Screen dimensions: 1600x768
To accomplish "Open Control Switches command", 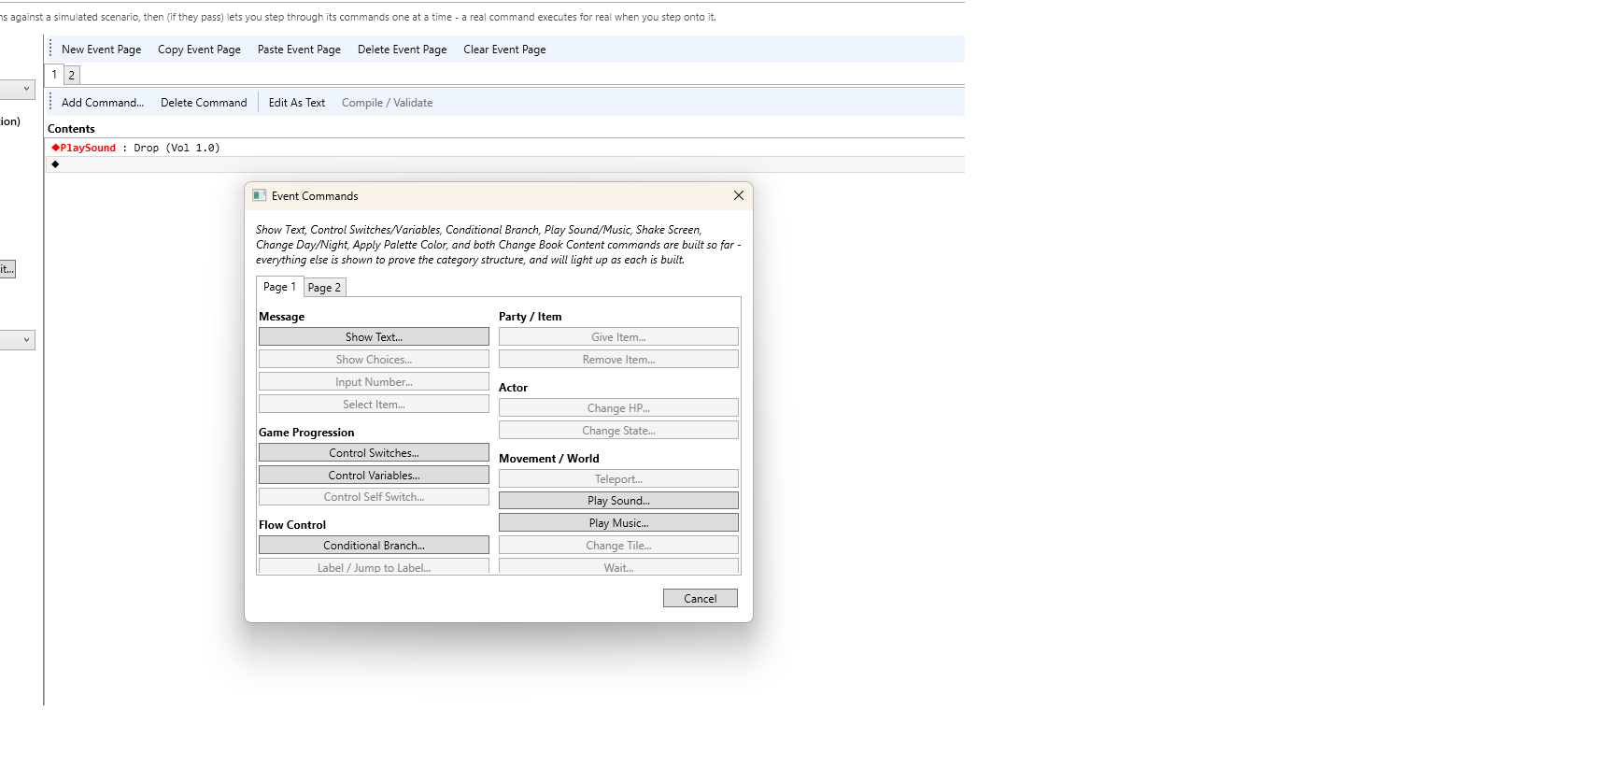I will [374, 452].
